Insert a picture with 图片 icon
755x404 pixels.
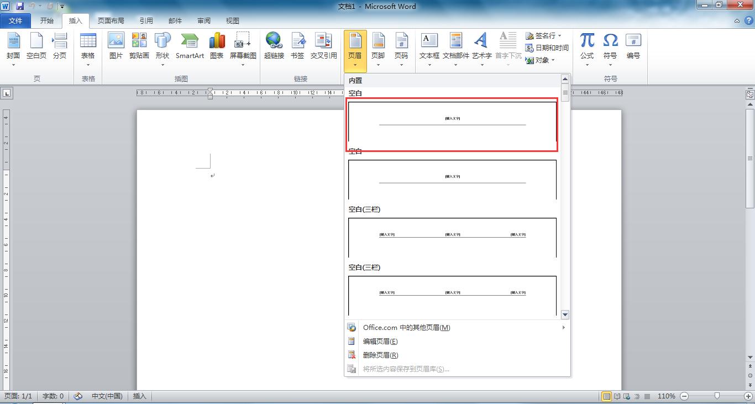click(116, 46)
